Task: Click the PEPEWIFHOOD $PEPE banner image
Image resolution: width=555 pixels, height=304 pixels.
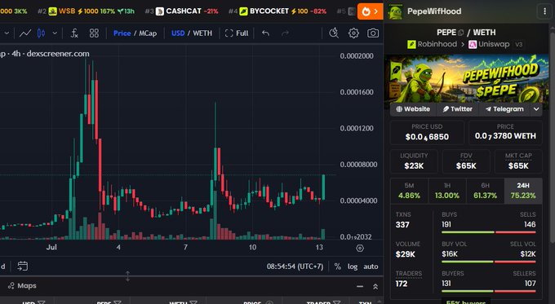Action: 466,78
